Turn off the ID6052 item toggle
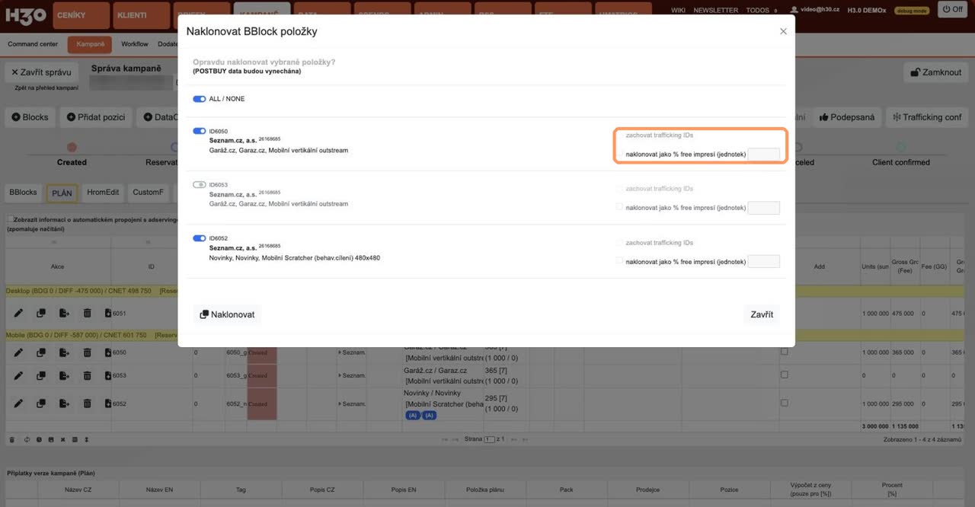This screenshot has height=507, width=975. 200,238
